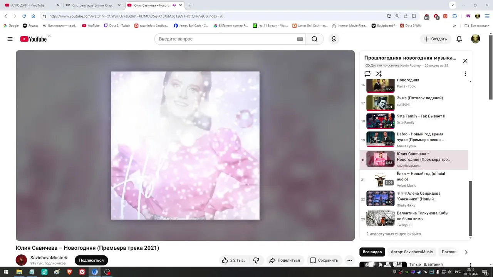Viewport: 493px width, 277px height.
Task: Go back with browser back arrow
Action: pyautogui.click(x=6, y=16)
